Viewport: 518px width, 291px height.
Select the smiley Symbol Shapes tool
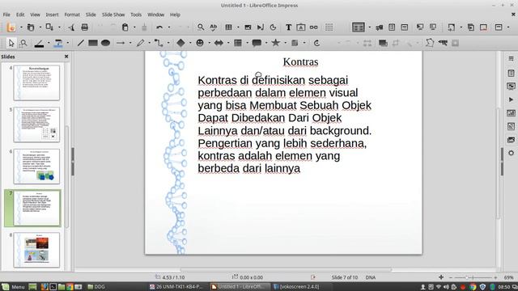click(200, 43)
